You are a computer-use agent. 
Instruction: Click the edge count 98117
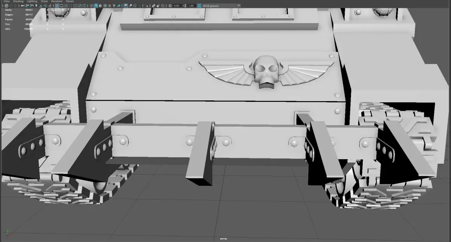point(29,15)
